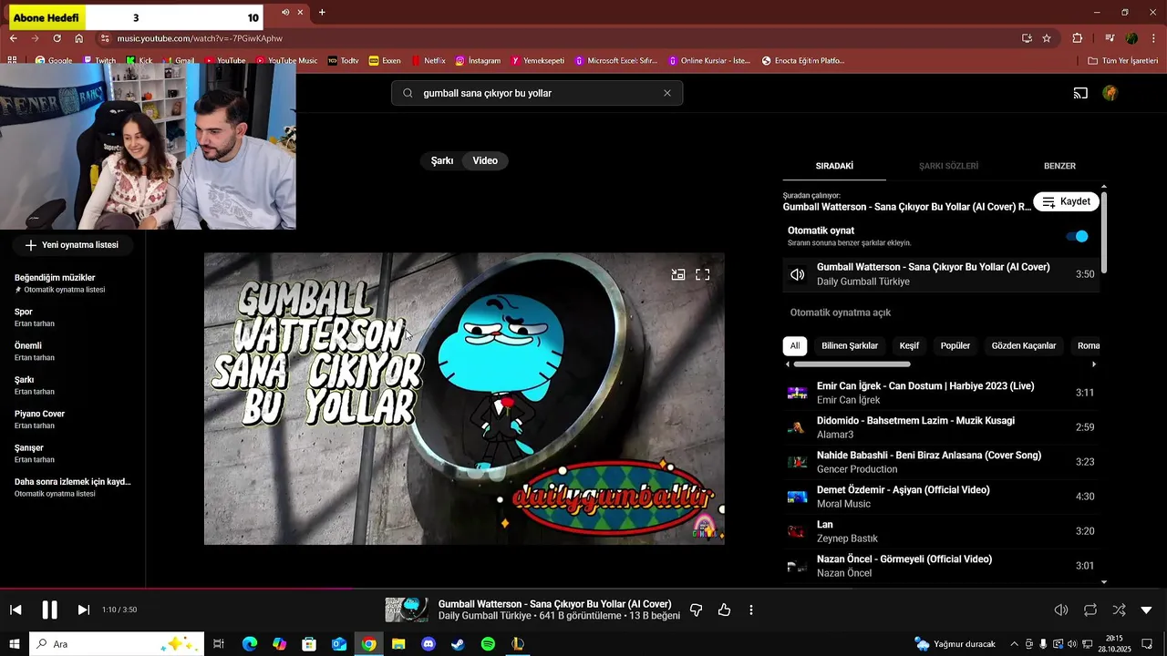The width and height of the screenshot is (1167, 656).
Task: Toggle repeat mode in player bar
Action: coord(1090,610)
